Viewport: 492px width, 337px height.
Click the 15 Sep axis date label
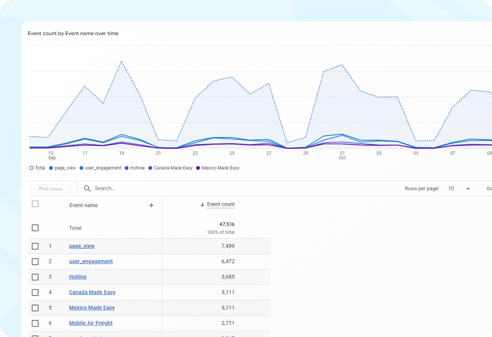(52, 155)
